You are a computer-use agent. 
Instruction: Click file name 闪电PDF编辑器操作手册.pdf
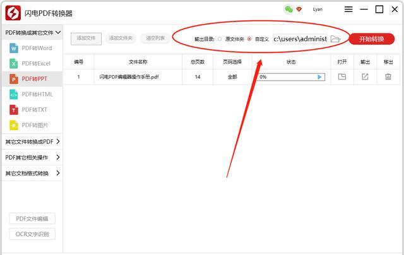(x=129, y=77)
